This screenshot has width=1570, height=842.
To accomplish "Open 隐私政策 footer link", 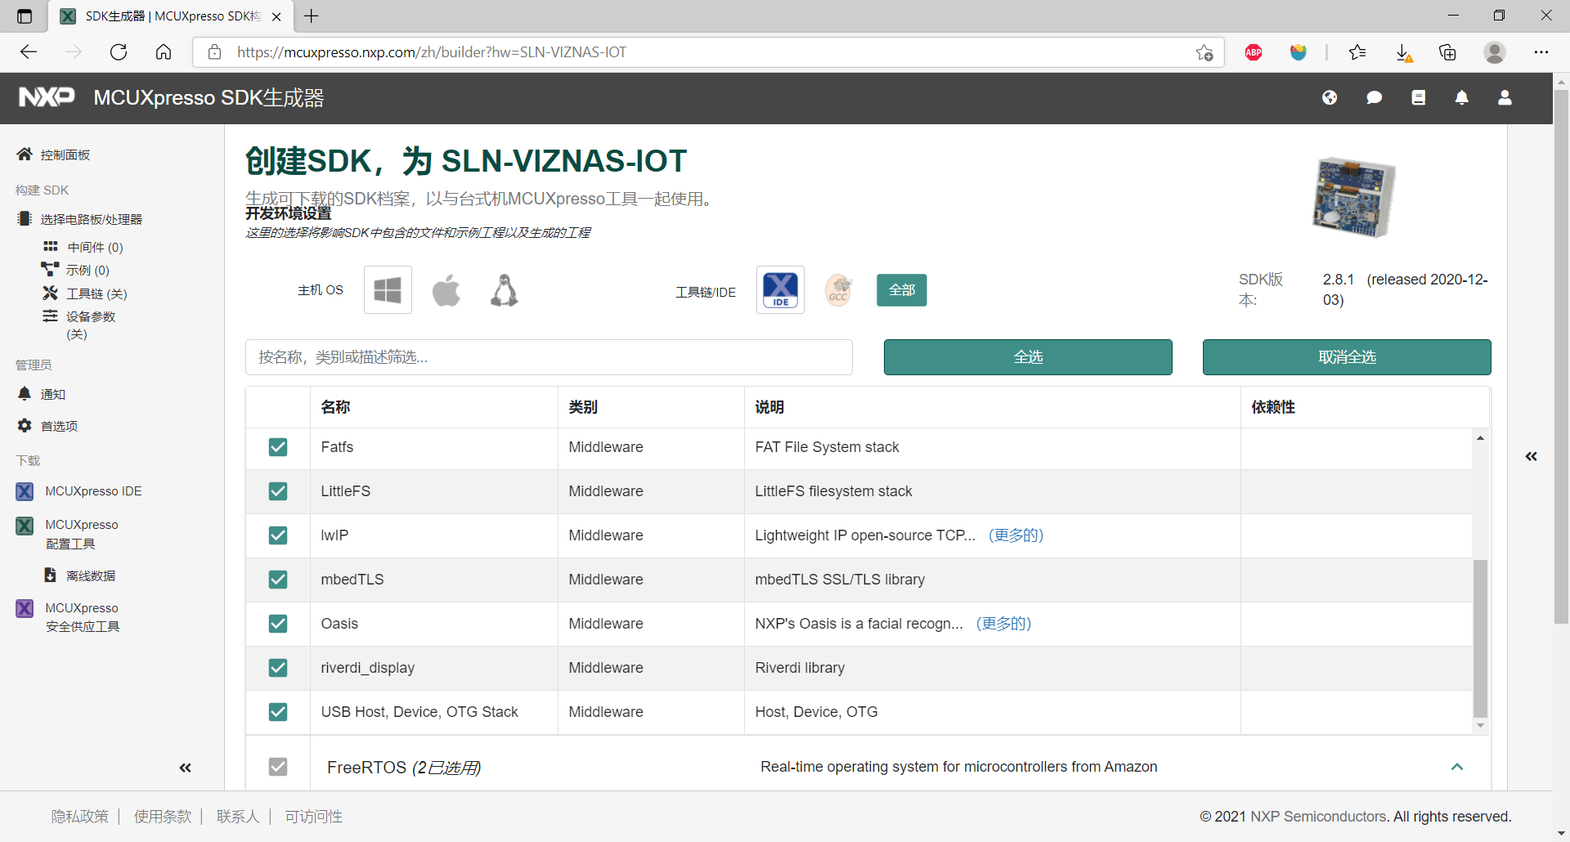I will click(80, 816).
